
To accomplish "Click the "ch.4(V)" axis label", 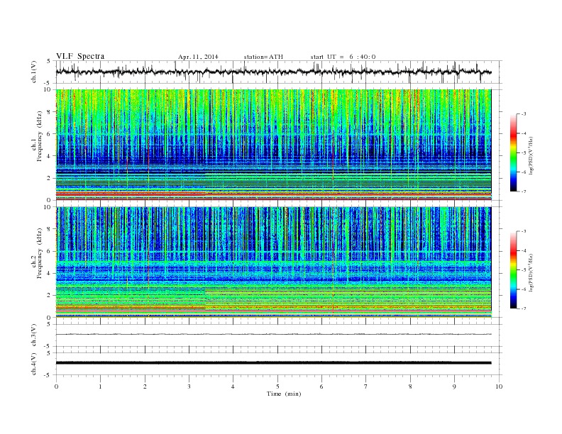I will (x=34, y=364).
